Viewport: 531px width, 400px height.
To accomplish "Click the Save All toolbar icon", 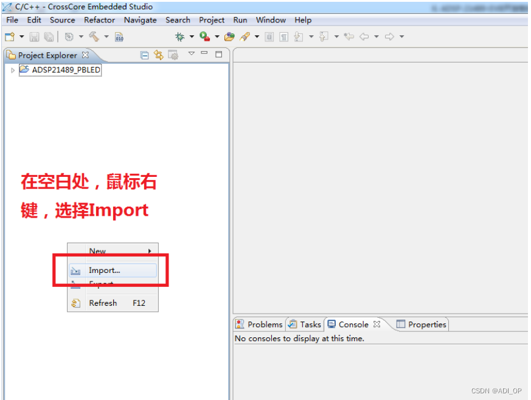I will pyautogui.click(x=49, y=36).
